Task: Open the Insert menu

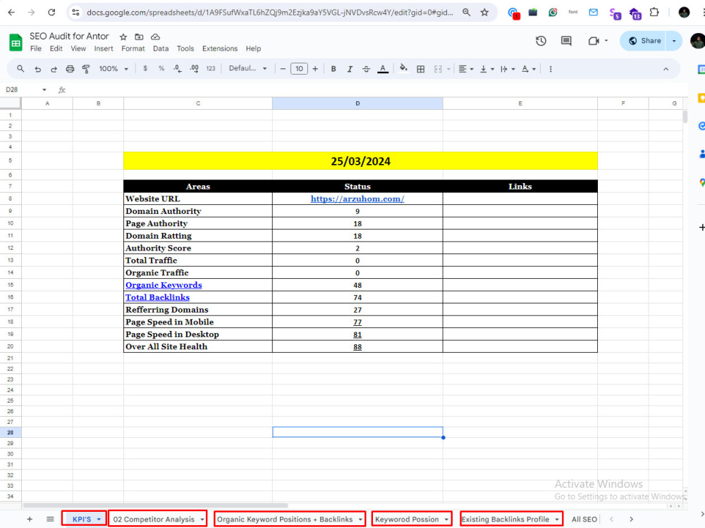Action: point(104,49)
